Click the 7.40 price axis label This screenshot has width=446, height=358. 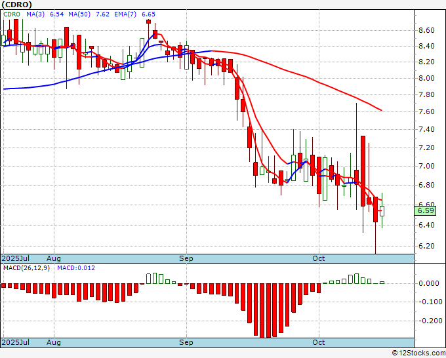(426, 129)
